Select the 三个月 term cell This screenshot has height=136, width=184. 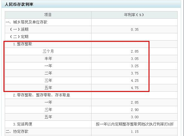pos(48,51)
